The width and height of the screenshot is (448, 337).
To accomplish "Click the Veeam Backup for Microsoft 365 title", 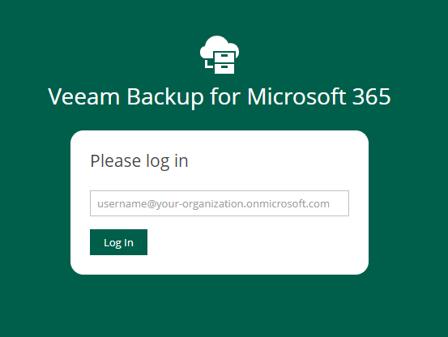I will pyautogui.click(x=220, y=96).
